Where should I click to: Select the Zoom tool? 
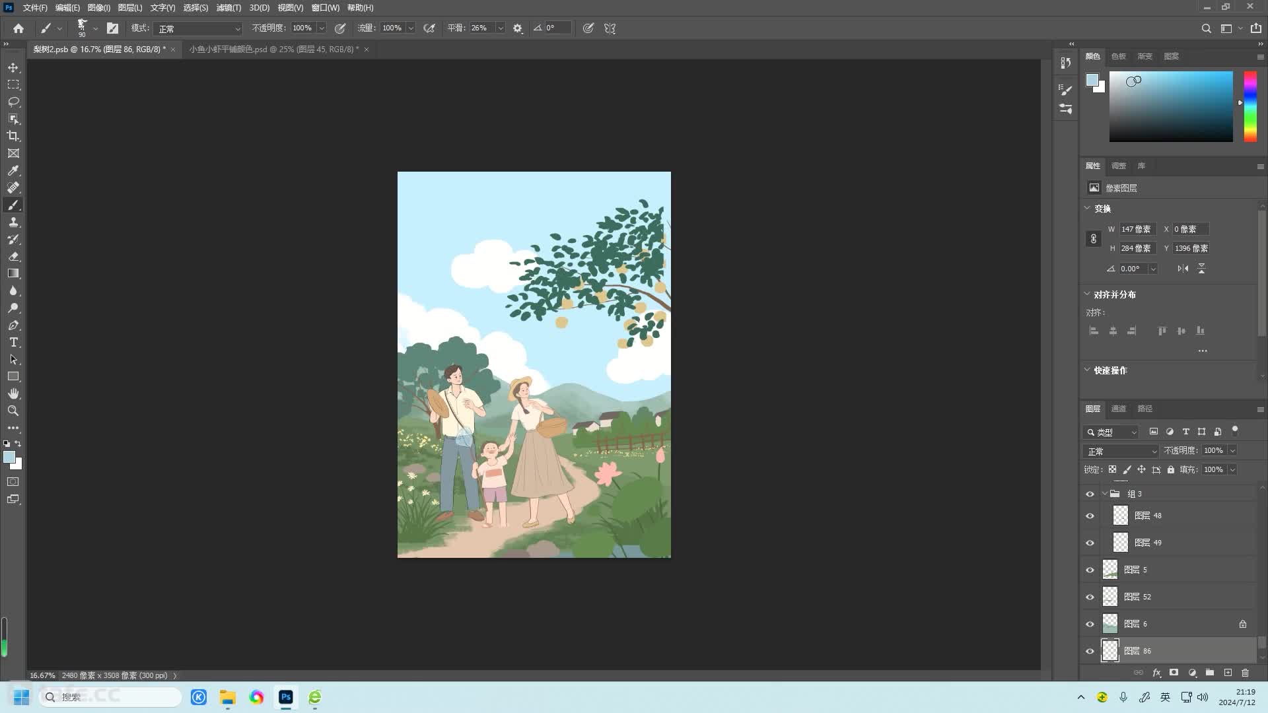point(13,411)
